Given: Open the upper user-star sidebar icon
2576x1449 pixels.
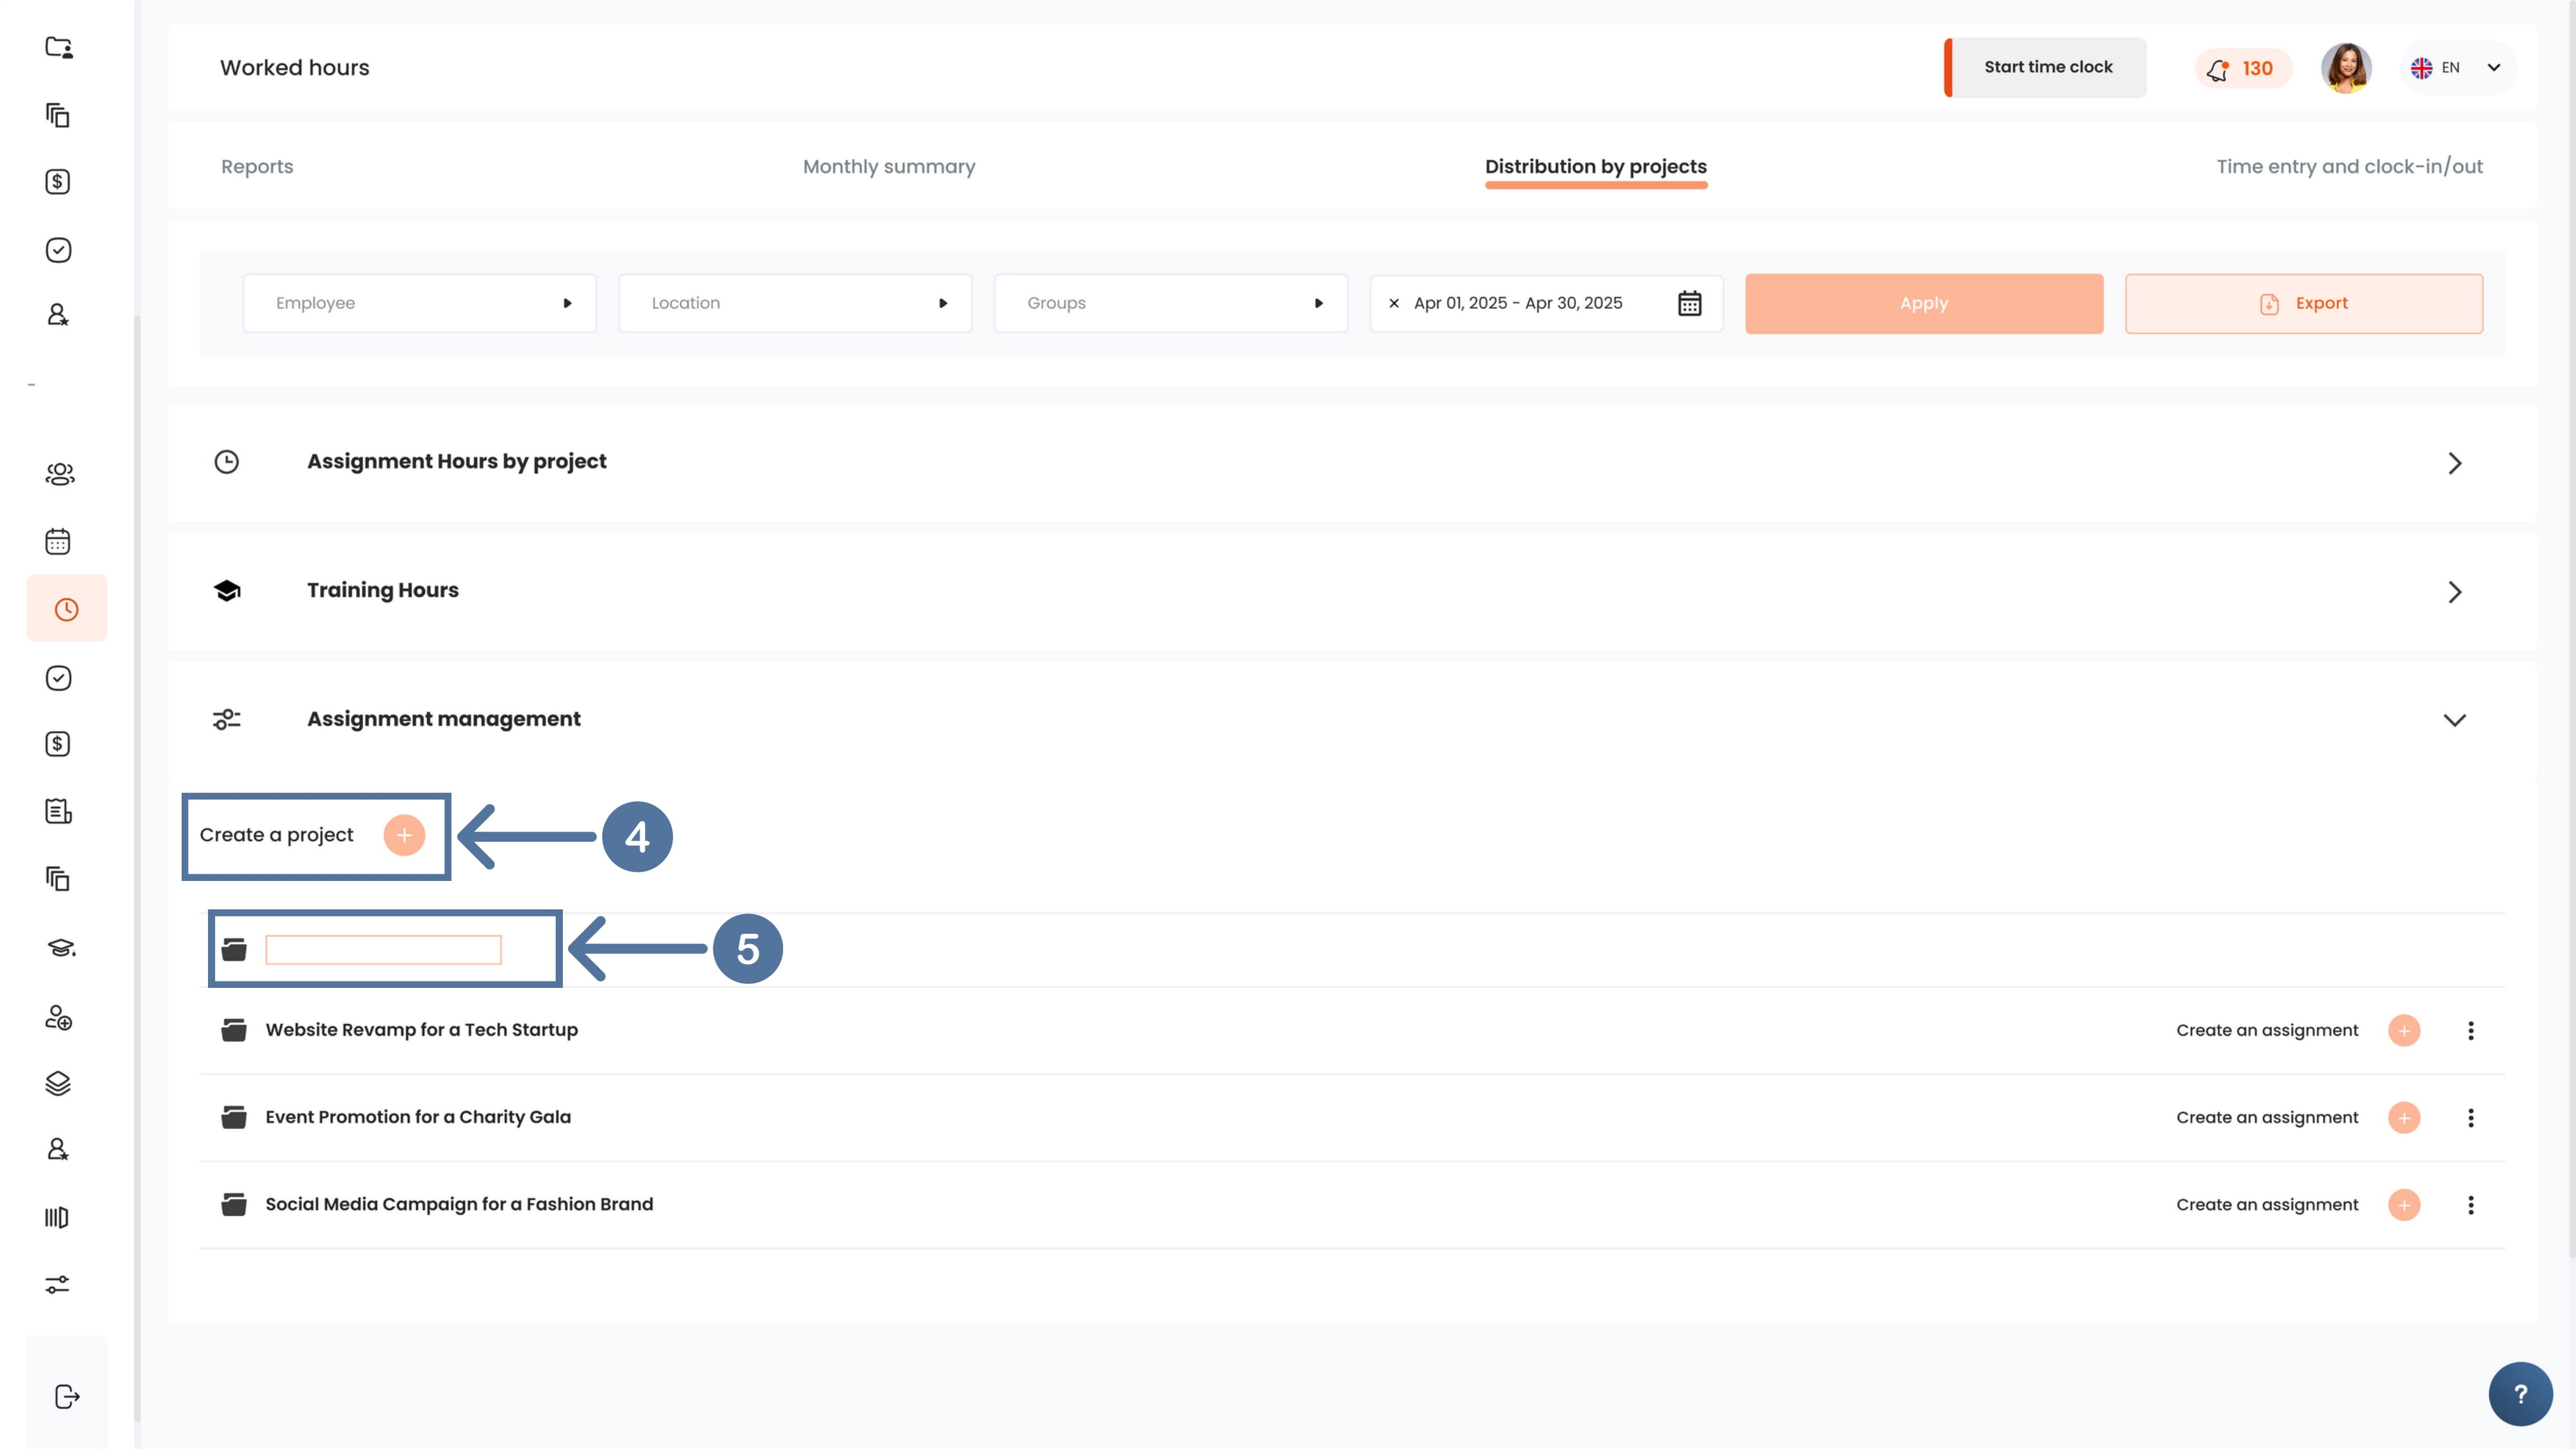Looking at the screenshot, I should point(58,315).
